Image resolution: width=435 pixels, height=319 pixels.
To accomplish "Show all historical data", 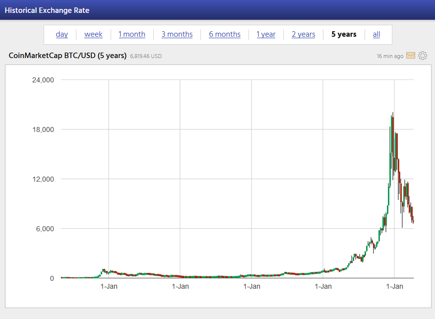I will click(376, 34).
